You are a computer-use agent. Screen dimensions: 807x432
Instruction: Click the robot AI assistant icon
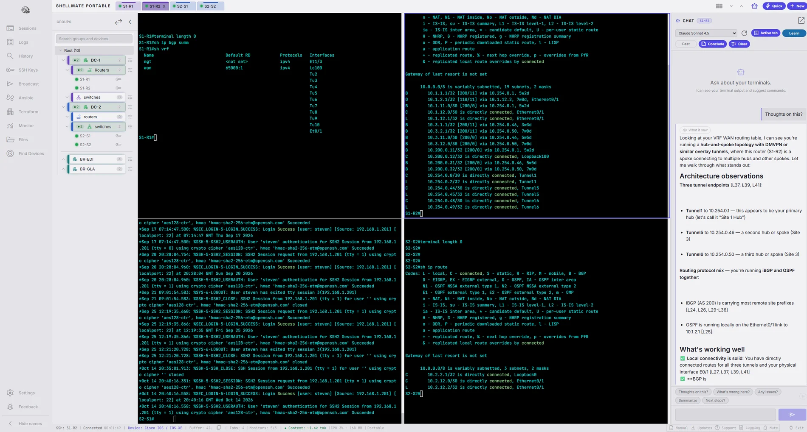click(x=754, y=6)
